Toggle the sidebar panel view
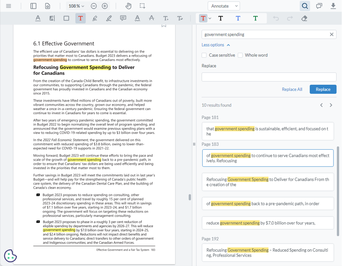This screenshot has width=342, height=266. pos(33,6)
